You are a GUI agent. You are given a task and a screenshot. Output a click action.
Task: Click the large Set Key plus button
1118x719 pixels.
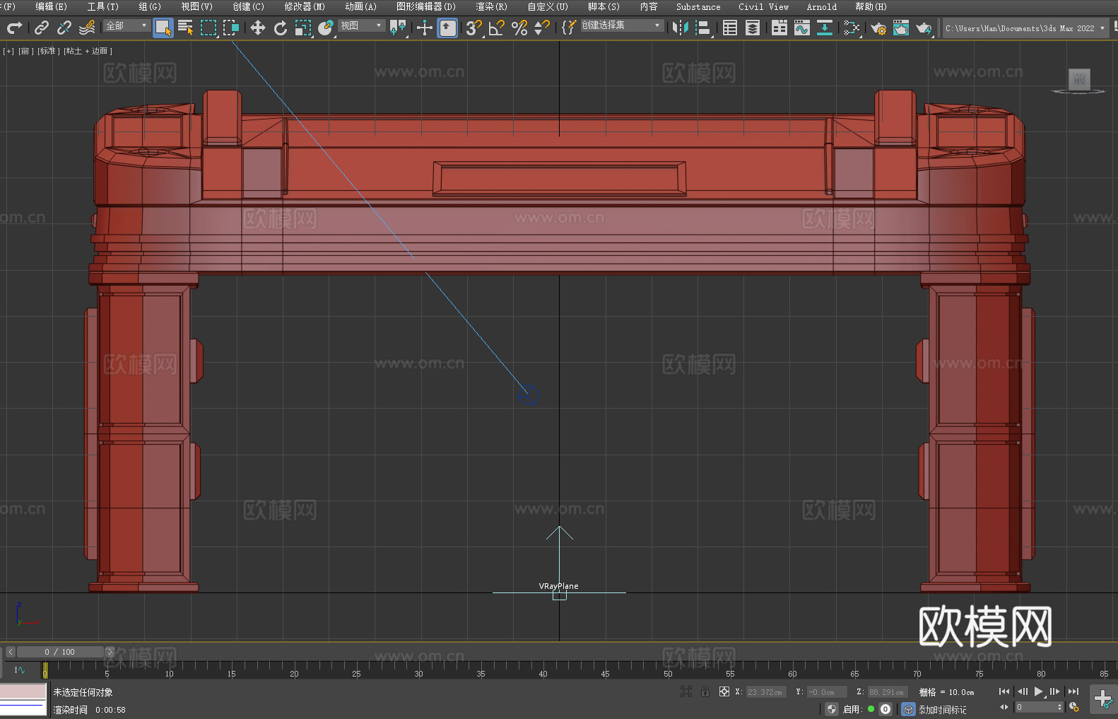tap(1103, 699)
